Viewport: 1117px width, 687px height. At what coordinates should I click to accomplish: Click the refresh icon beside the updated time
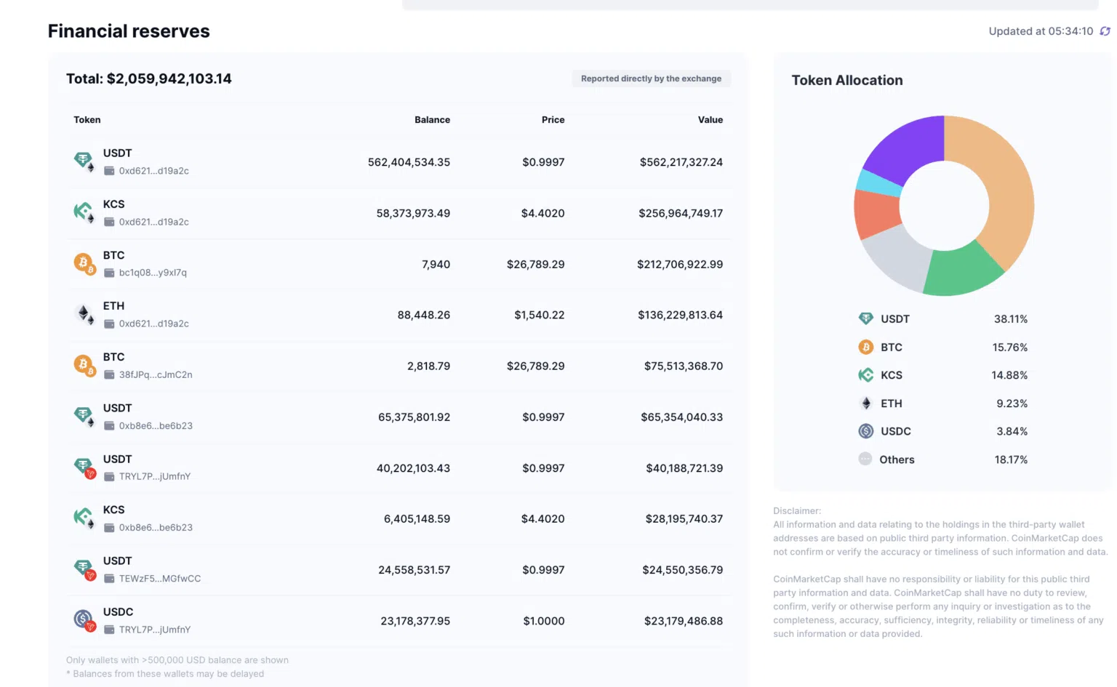1105,31
